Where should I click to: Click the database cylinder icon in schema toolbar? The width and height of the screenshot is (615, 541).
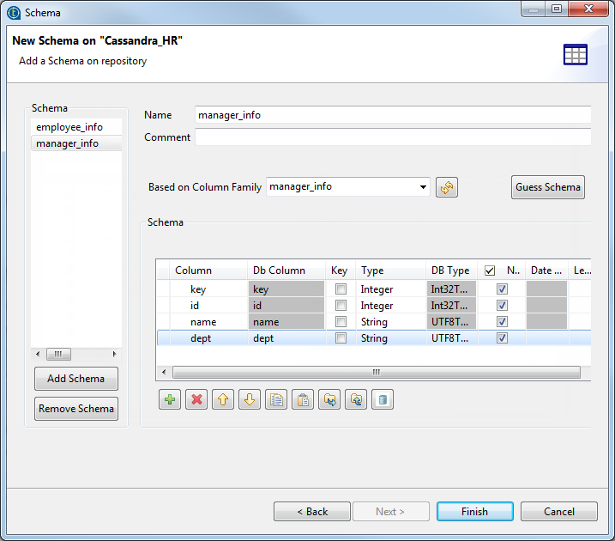click(383, 399)
